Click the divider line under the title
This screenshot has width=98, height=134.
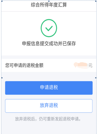pos(49,12)
